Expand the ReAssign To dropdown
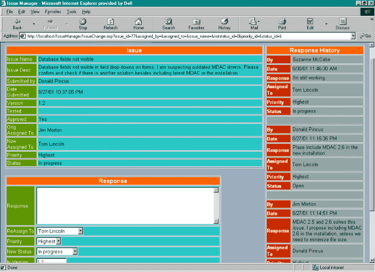375x272 pixels. [81, 231]
